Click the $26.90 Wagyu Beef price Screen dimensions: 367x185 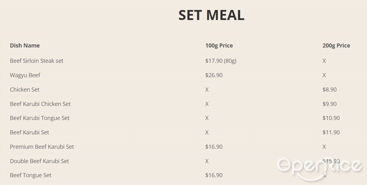[x=214, y=75]
